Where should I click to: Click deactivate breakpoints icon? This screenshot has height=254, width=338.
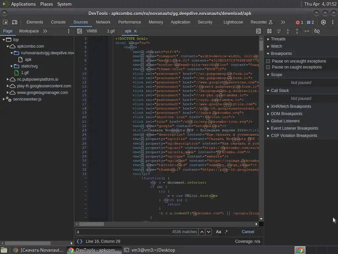[317, 31]
